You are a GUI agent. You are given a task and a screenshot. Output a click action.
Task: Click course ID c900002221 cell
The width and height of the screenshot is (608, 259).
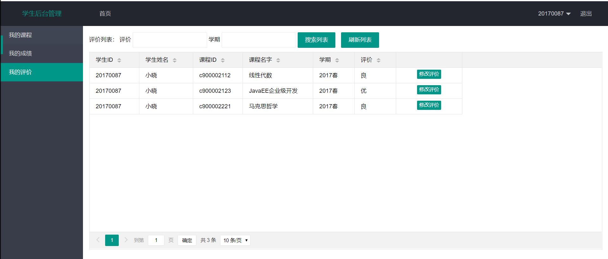[218, 106]
